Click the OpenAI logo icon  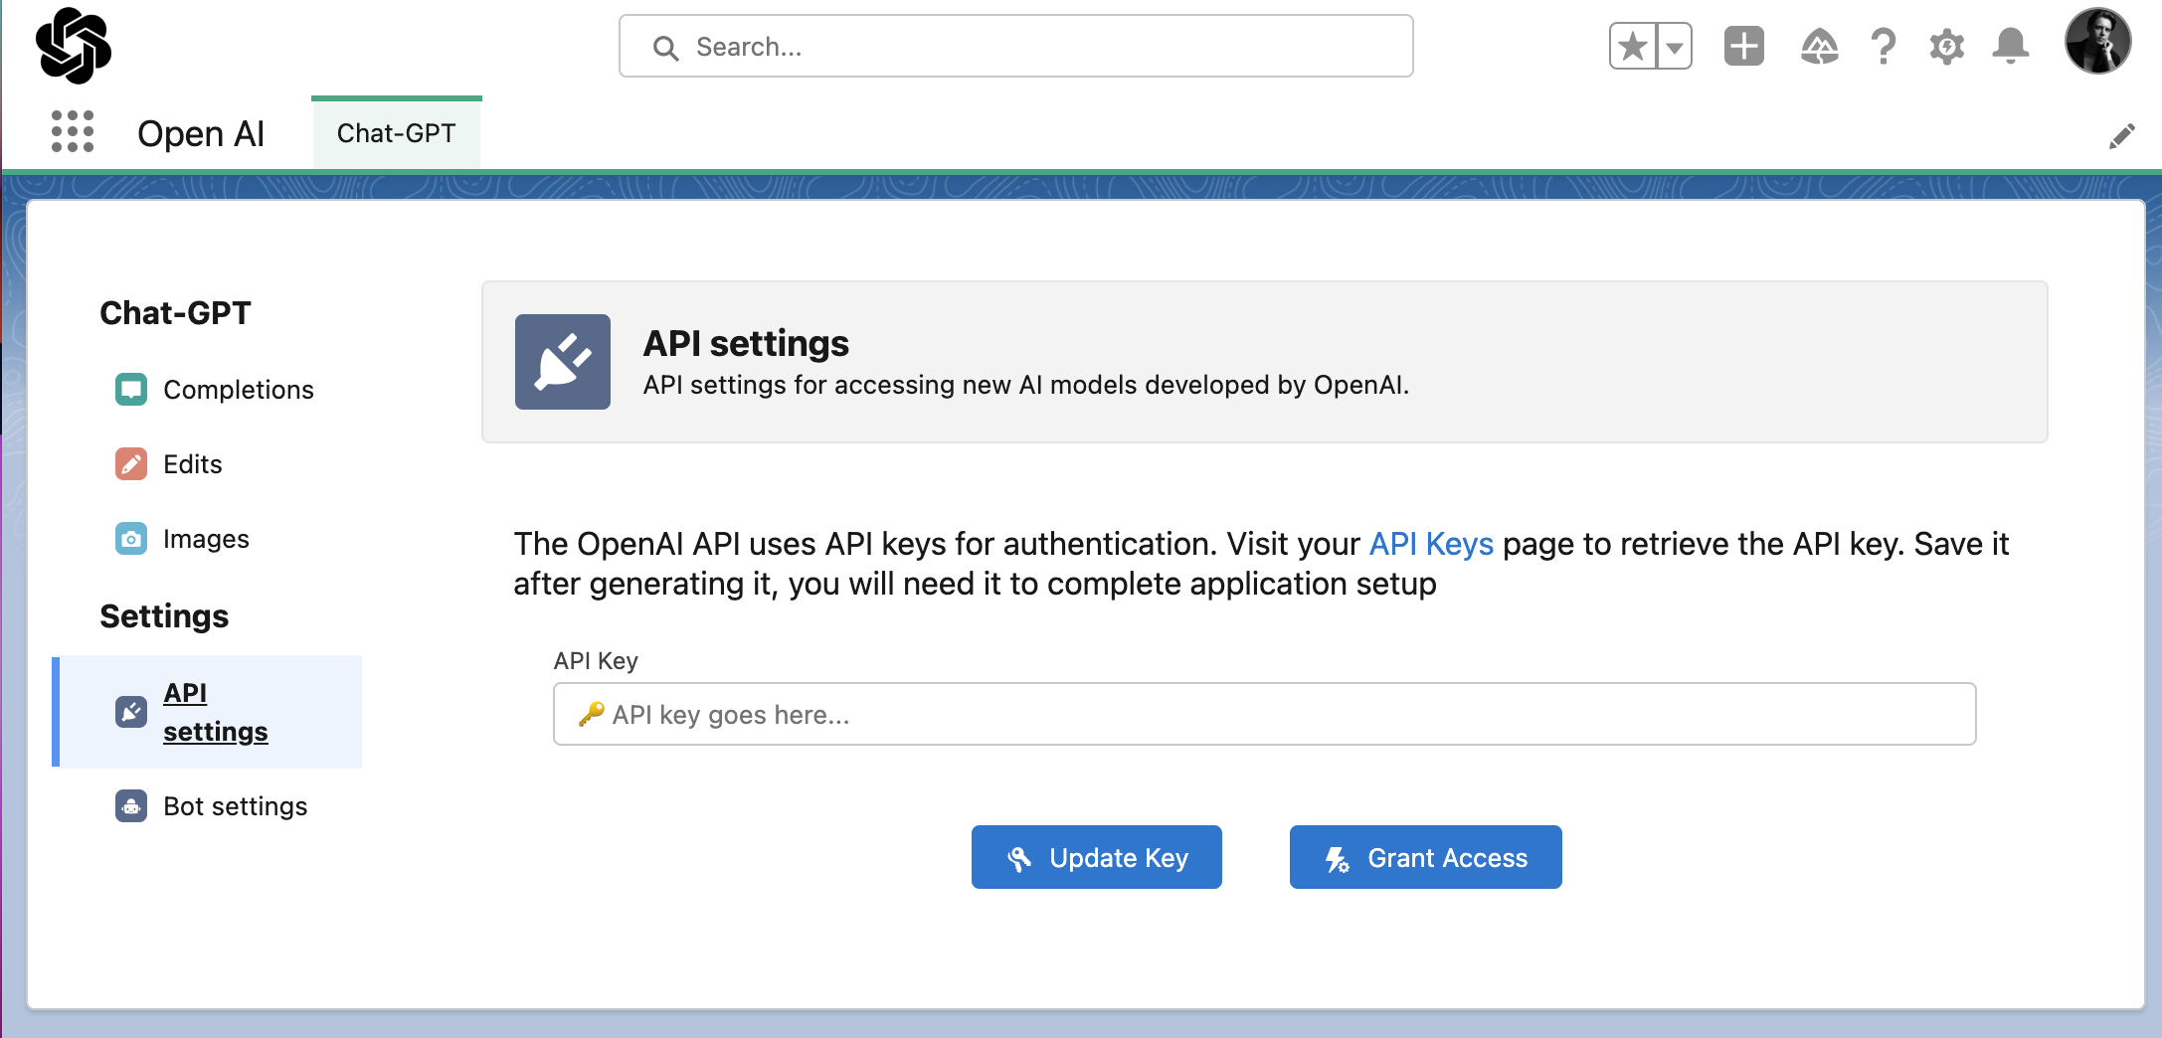[74, 45]
